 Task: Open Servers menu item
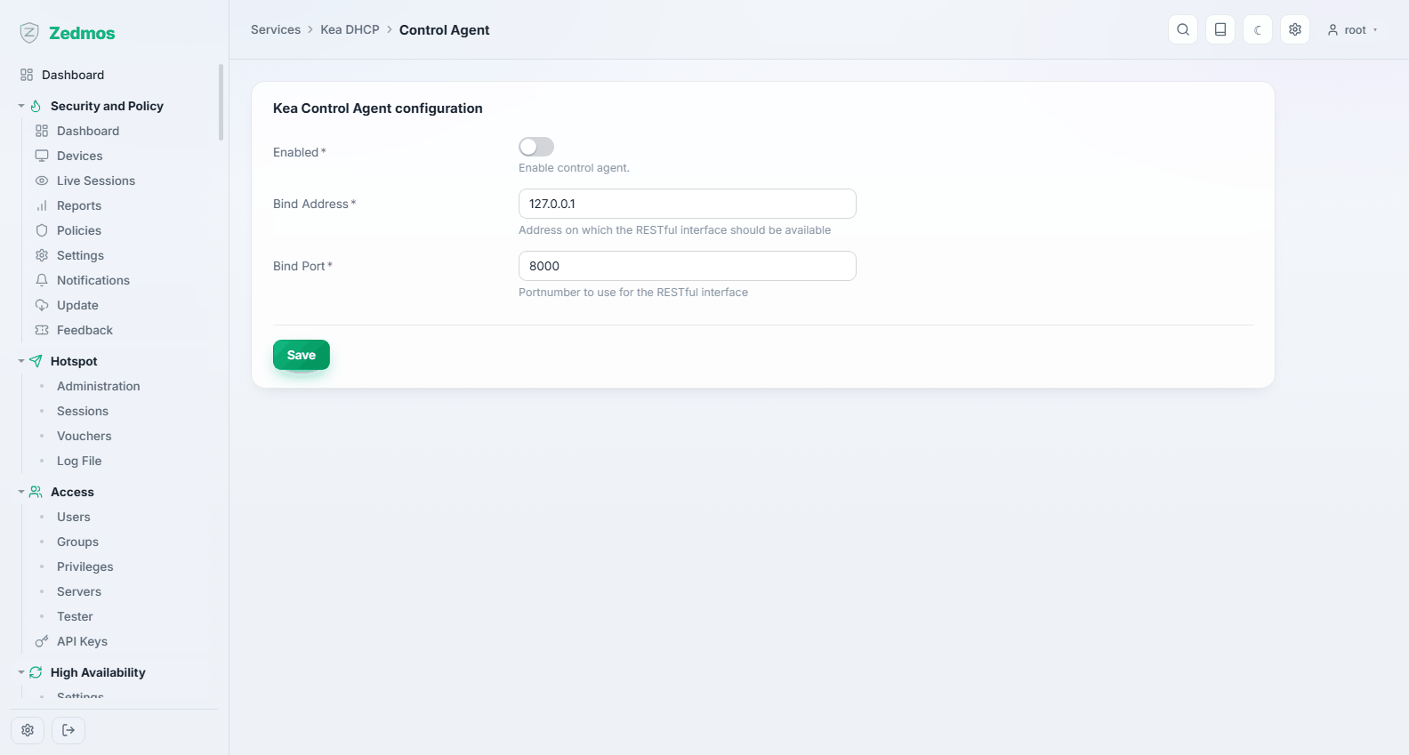click(x=79, y=591)
